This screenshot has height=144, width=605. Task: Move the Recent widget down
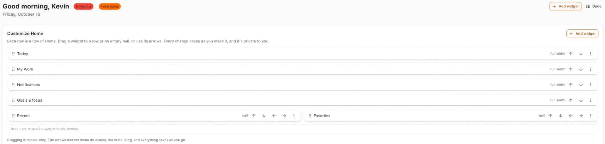[x=264, y=116]
